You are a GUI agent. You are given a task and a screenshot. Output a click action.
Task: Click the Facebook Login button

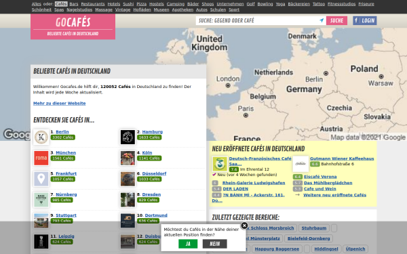pos(365,20)
